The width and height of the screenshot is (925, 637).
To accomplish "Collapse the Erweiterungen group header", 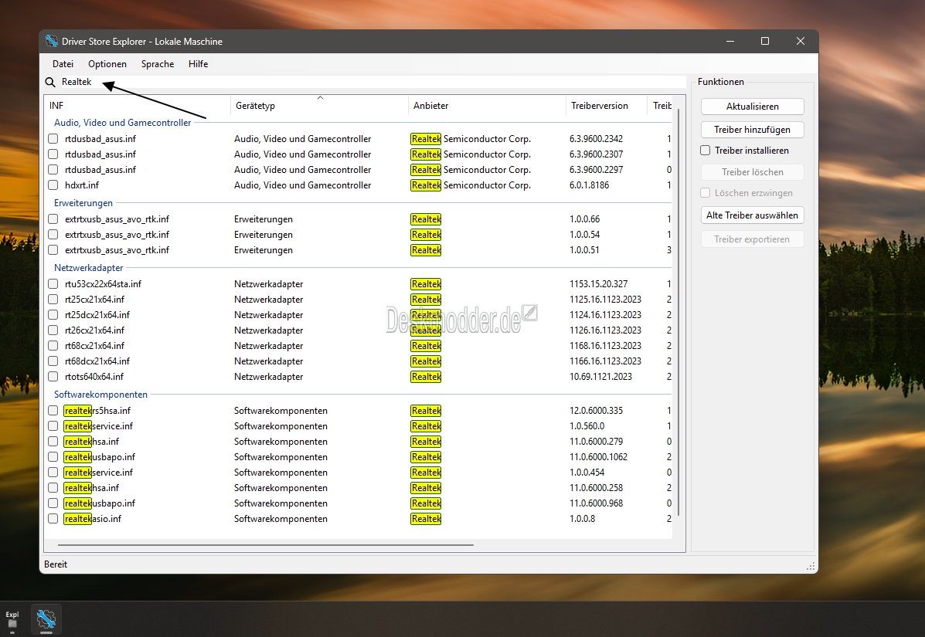I will [83, 203].
